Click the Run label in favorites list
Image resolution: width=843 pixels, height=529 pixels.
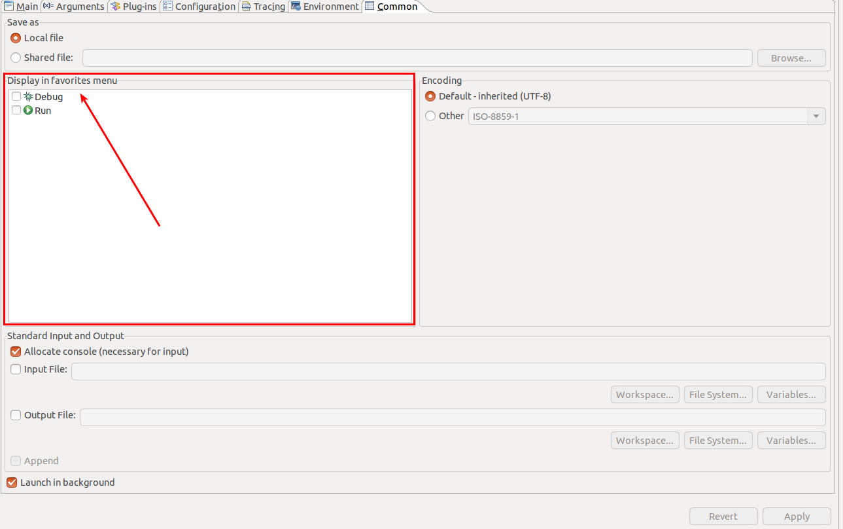point(43,111)
